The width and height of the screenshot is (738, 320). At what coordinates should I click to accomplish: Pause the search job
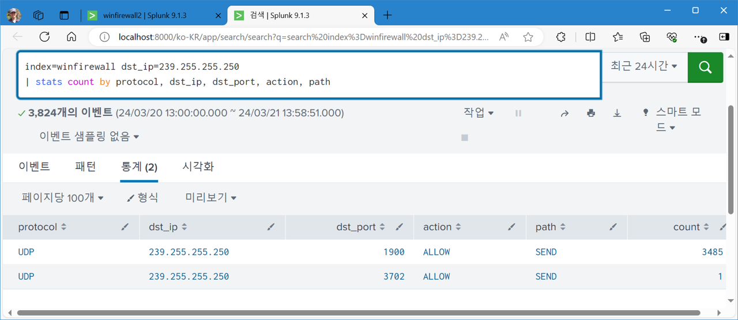point(518,114)
